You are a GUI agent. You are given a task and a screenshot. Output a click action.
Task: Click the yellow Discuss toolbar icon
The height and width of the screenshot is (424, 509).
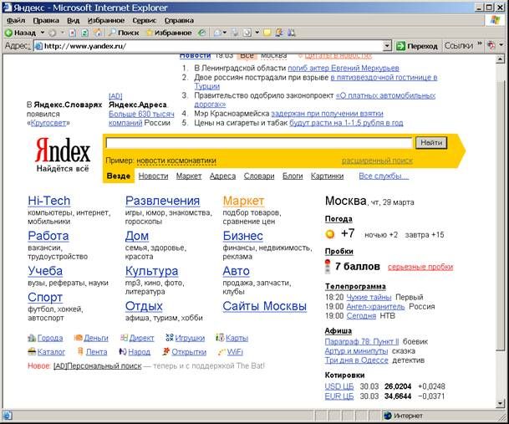267,33
